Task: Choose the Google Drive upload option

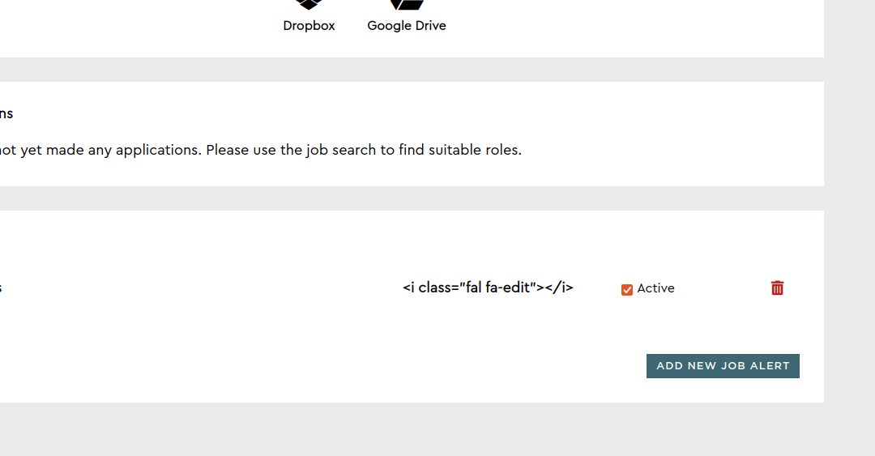Action: tap(406, 17)
